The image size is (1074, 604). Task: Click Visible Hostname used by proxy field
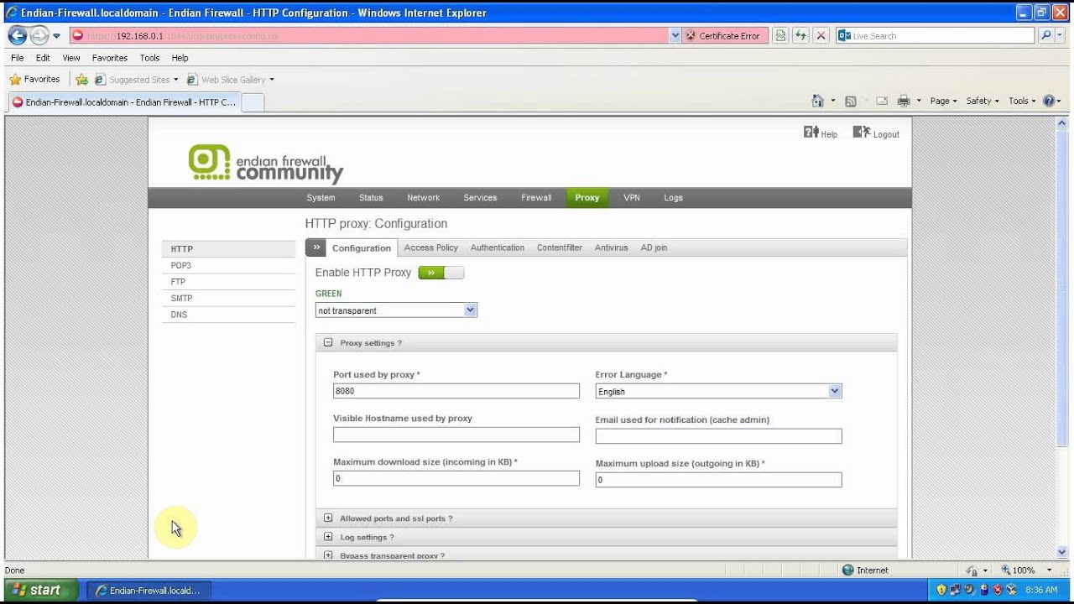point(456,435)
